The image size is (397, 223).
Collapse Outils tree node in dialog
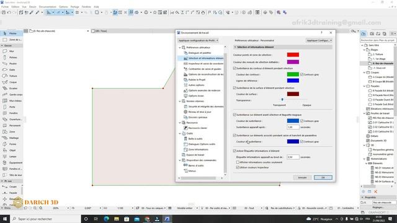click(180, 133)
